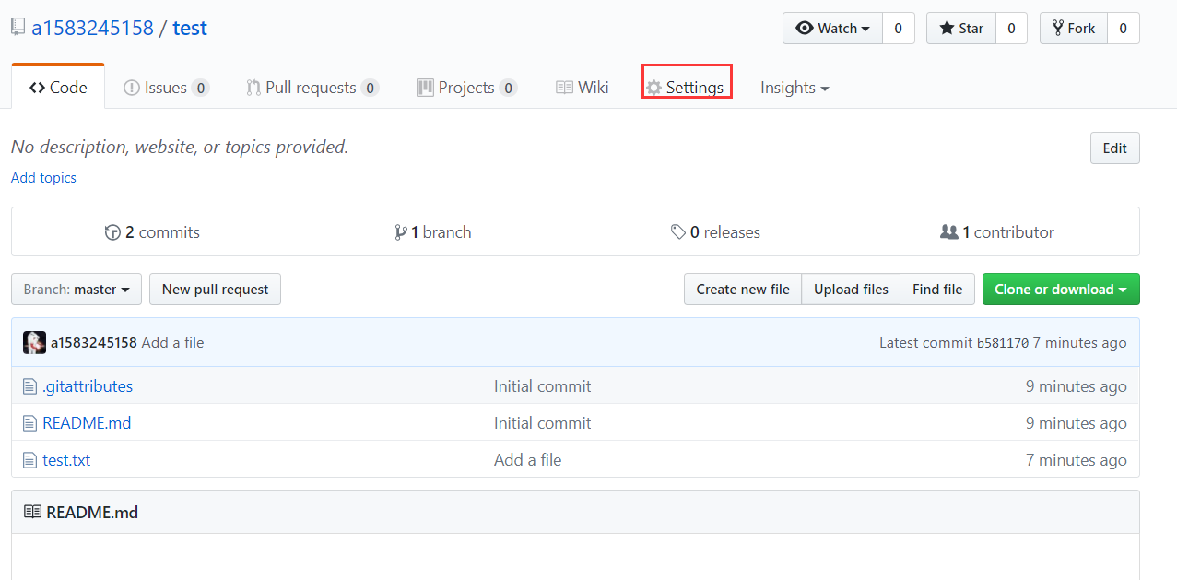
Task: Open the a1583245158 user profile link
Action: click(x=92, y=28)
